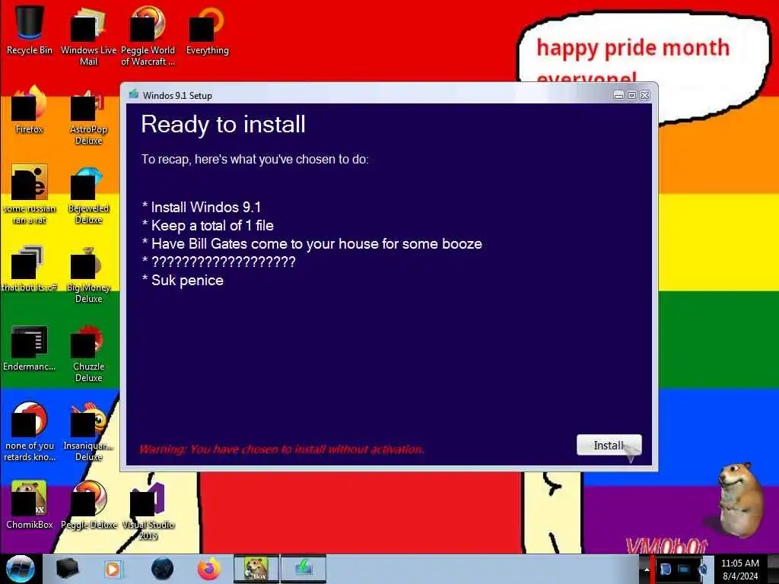Select the ChomikBox desktop icon
Image resolution: width=779 pixels, height=584 pixels.
point(30,505)
